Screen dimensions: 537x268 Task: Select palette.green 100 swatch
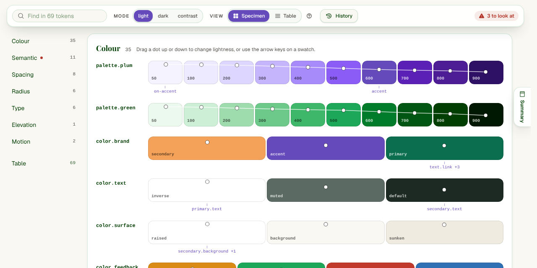point(201,115)
